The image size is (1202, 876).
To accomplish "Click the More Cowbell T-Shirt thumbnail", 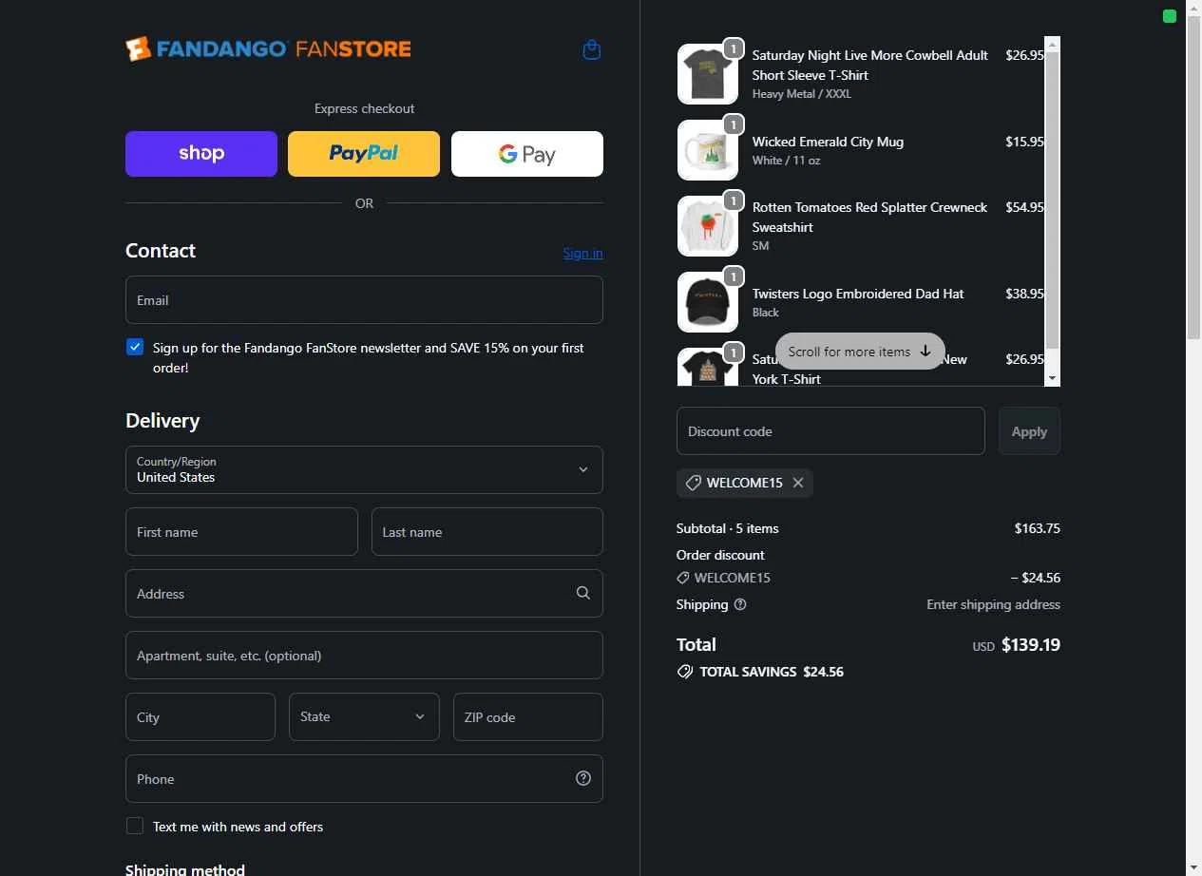I will pos(707,74).
